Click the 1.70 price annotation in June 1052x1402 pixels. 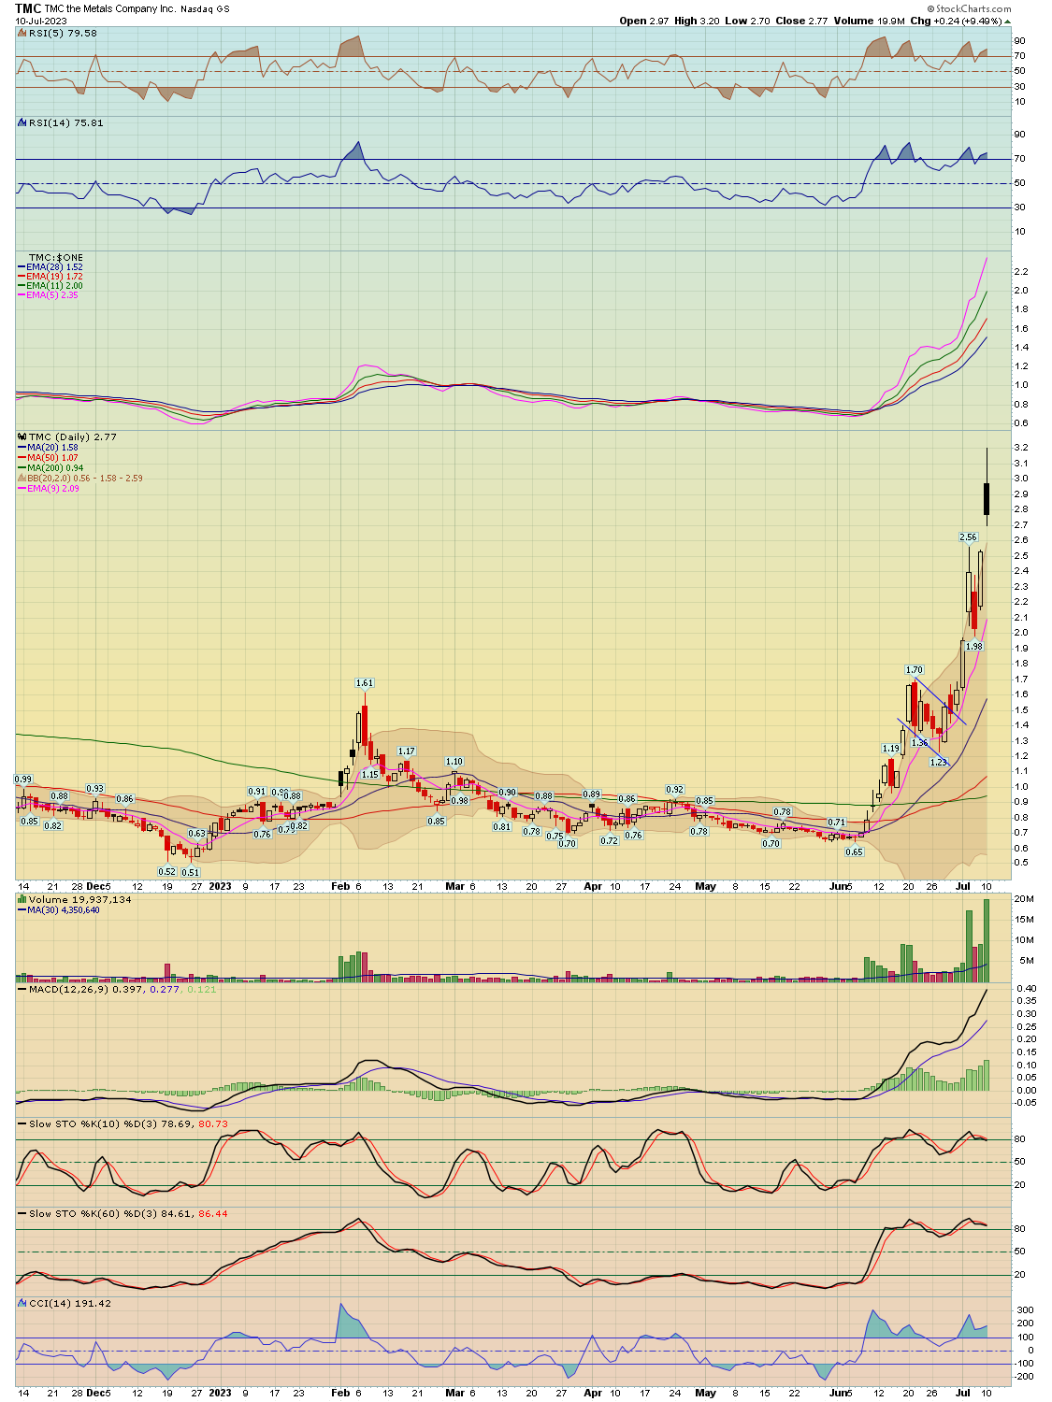915,670
